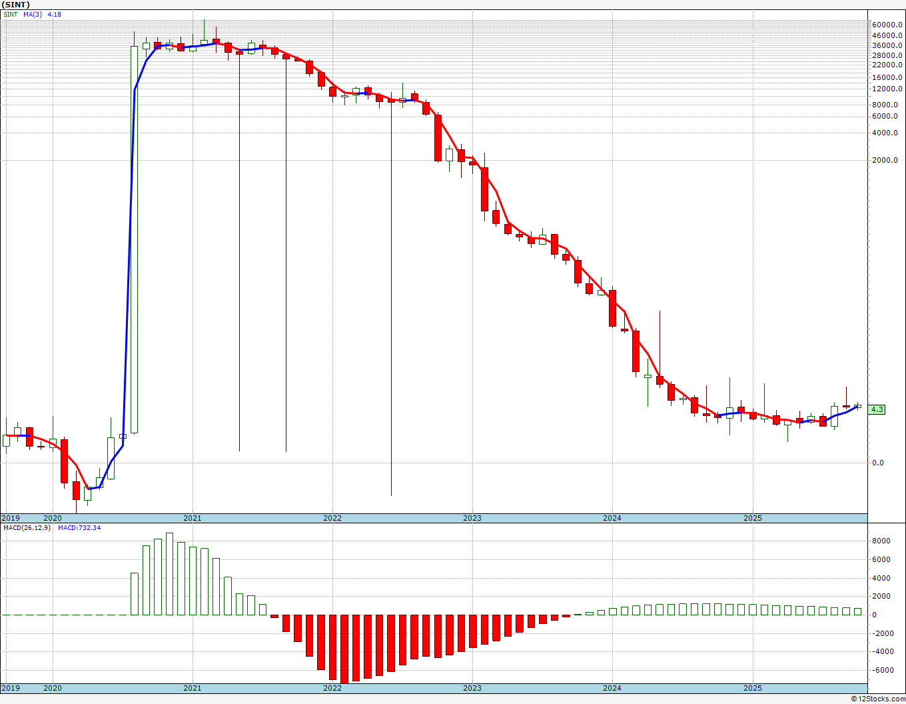Select 2023 on the price chart time axis

pyautogui.click(x=472, y=518)
